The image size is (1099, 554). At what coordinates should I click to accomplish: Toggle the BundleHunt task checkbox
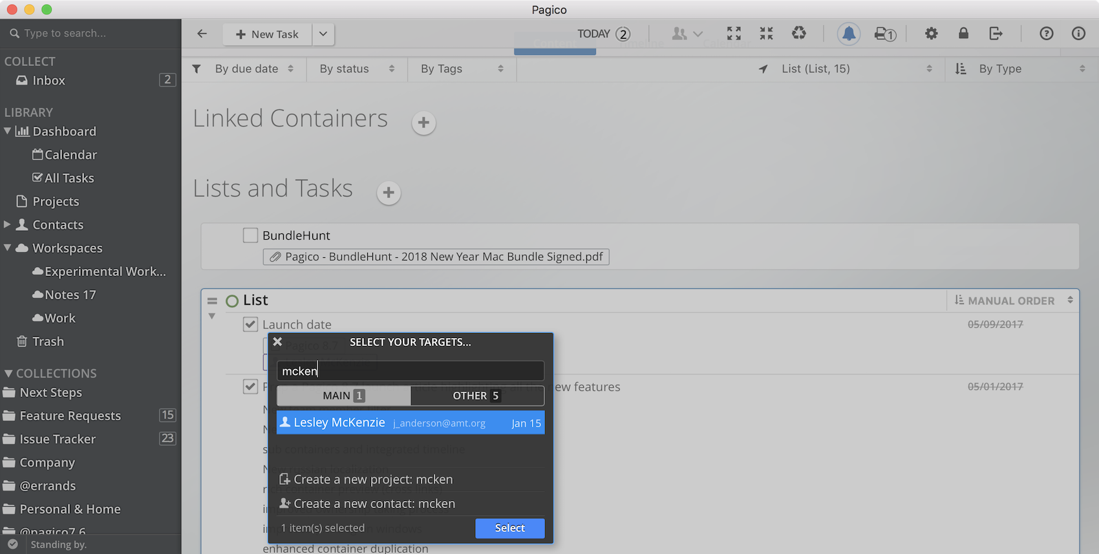click(x=250, y=235)
